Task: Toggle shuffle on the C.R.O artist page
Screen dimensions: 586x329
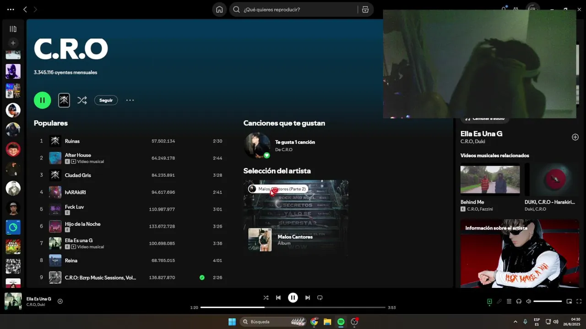Action: (82, 100)
